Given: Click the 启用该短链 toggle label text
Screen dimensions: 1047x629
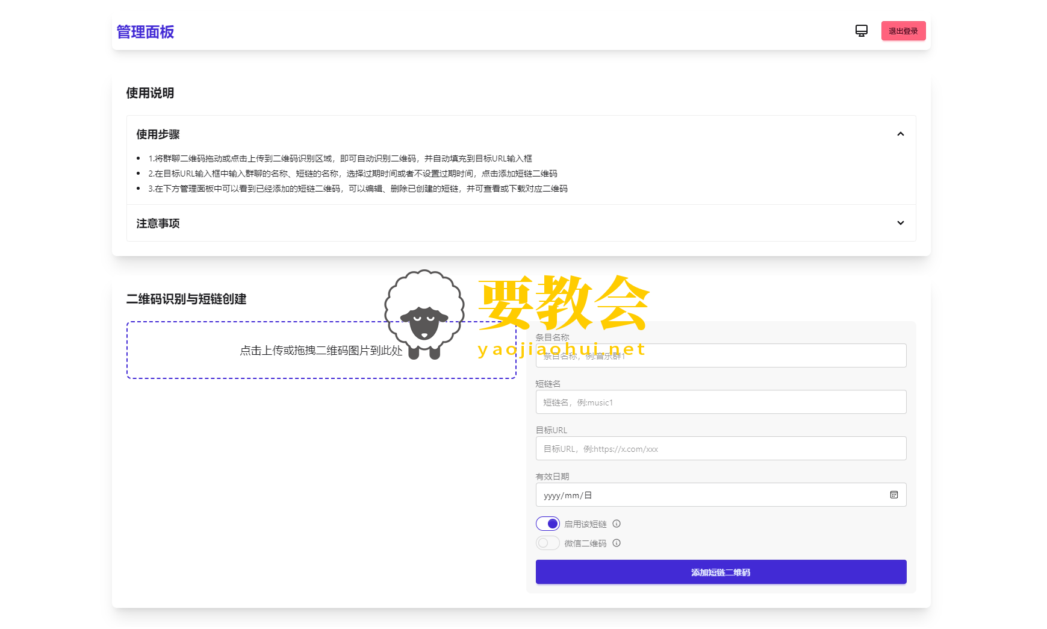Looking at the screenshot, I should [585, 524].
